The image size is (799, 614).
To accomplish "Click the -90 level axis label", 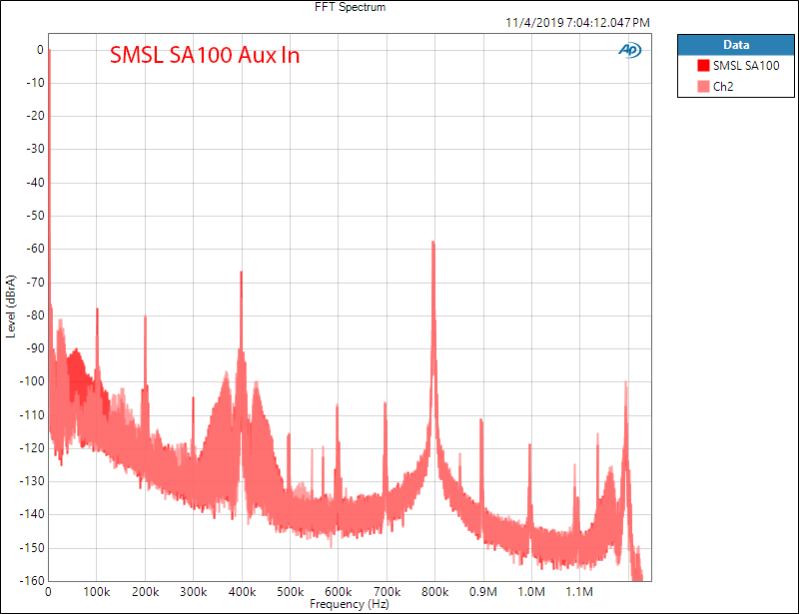I will coord(35,348).
